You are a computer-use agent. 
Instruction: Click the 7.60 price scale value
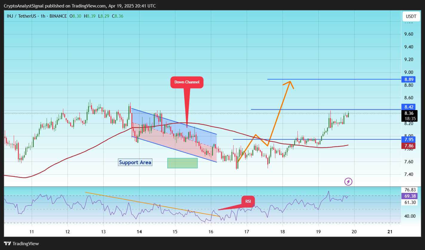[409, 161]
